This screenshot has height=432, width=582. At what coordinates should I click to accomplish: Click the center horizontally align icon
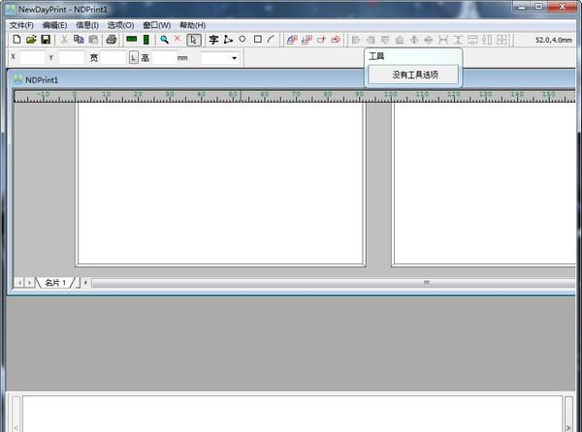(x=429, y=40)
